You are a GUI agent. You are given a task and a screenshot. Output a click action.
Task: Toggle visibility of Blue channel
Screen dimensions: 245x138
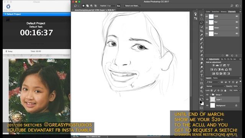point(207,34)
